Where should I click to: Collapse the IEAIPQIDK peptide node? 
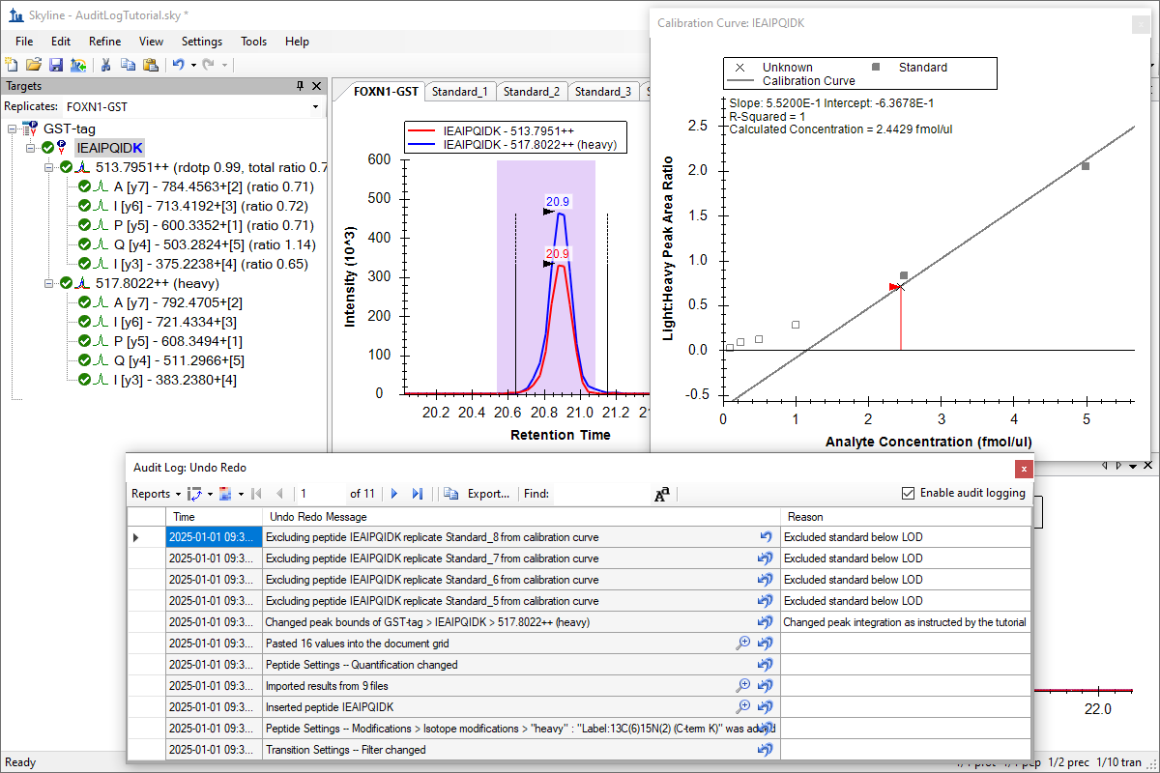pos(32,148)
